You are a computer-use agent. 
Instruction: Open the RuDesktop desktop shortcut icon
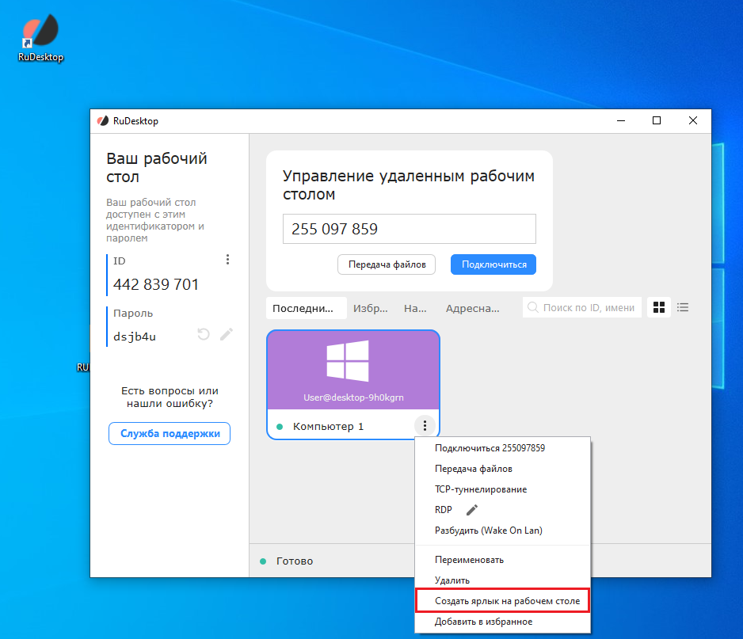40,38
